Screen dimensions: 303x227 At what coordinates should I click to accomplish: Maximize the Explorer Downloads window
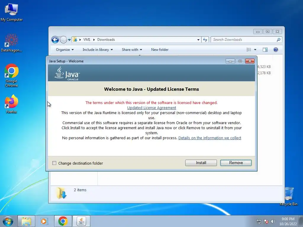(x=267, y=31)
